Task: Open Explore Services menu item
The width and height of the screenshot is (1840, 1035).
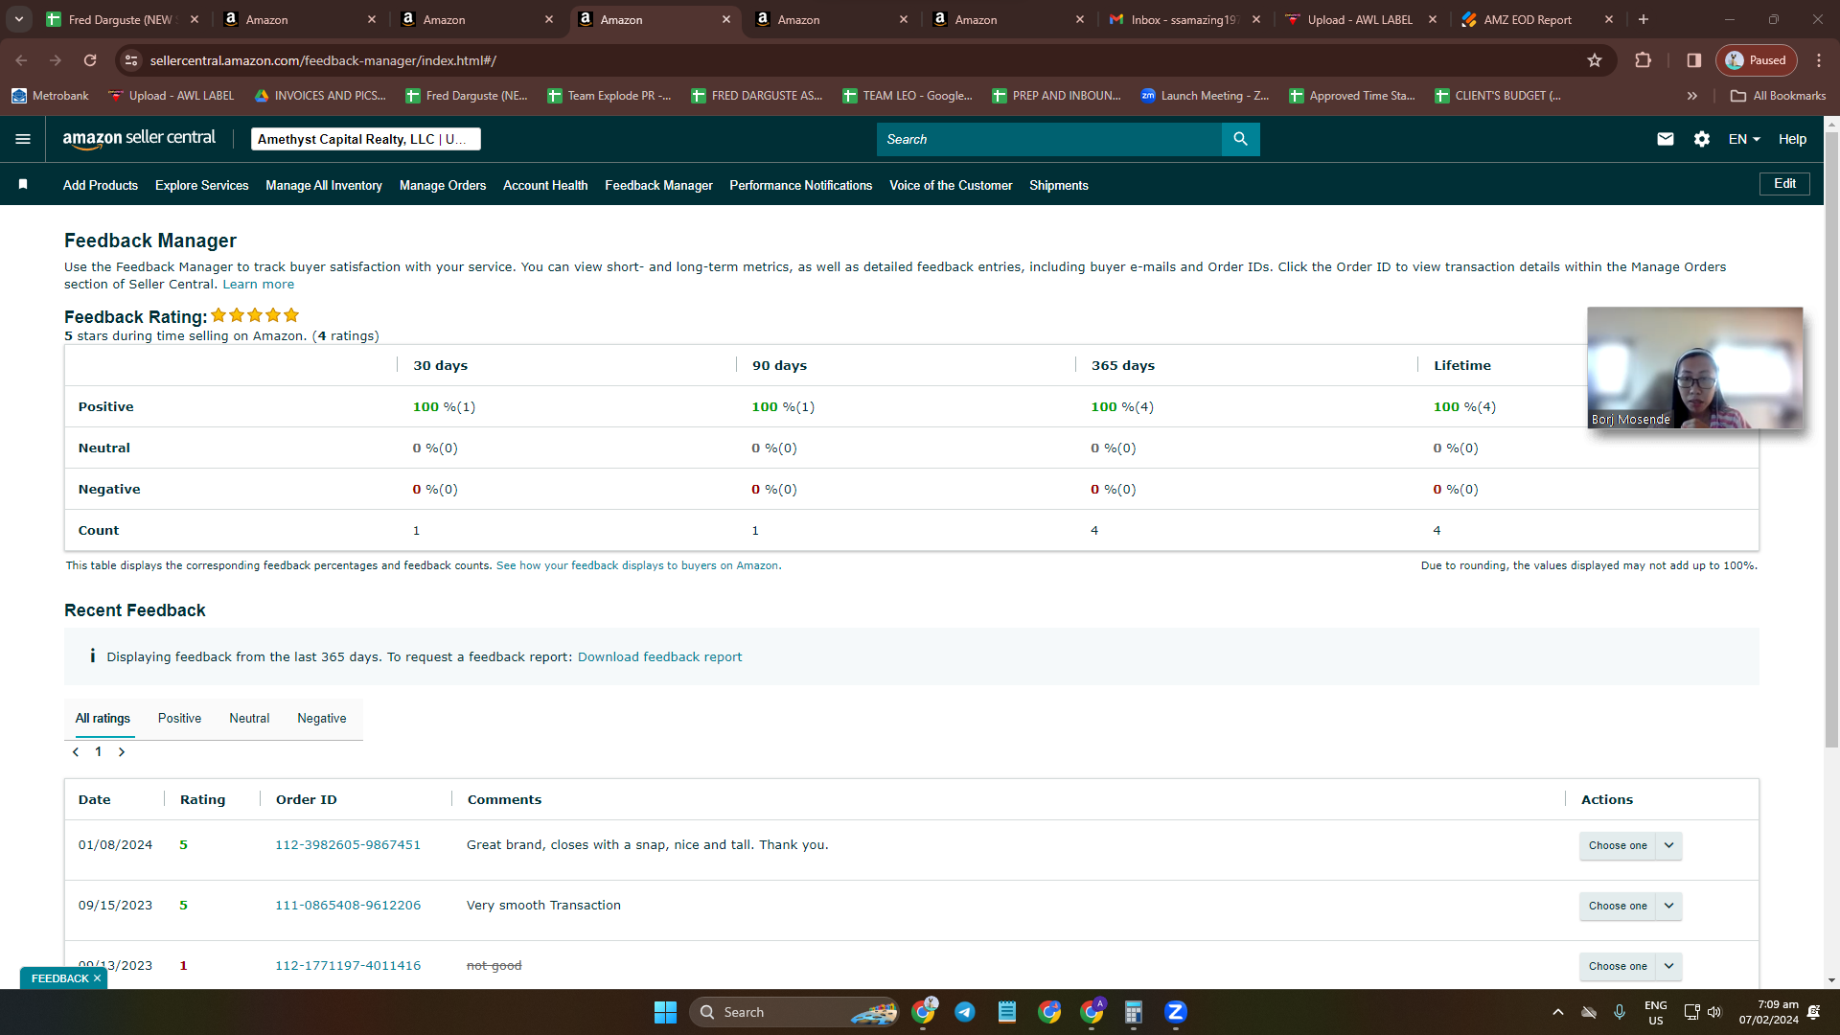Action: 201,185
